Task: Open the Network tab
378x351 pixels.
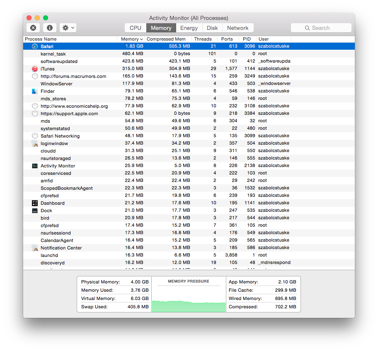Action: click(x=237, y=28)
